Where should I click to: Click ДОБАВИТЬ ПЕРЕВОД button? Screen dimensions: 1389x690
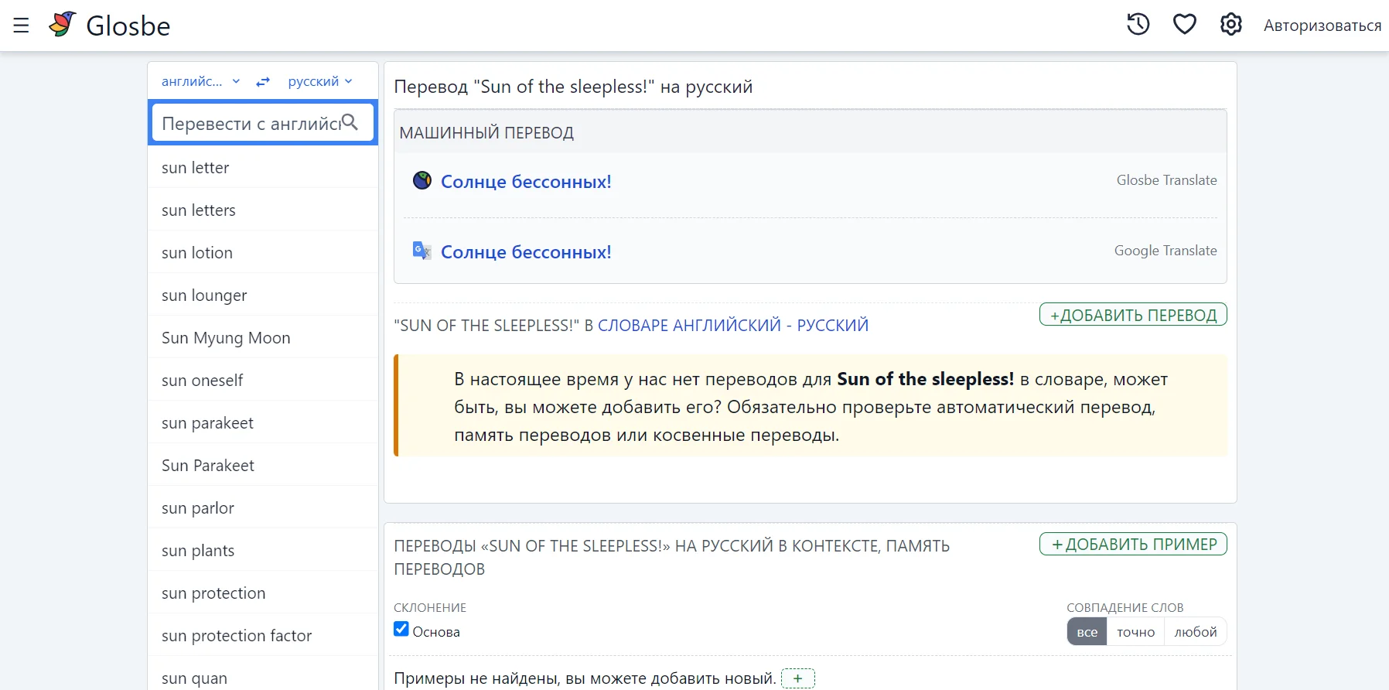(x=1132, y=315)
